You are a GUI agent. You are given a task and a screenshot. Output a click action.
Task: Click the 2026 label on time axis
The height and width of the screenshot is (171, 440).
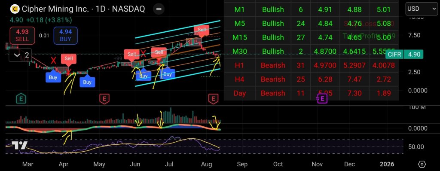(387, 164)
